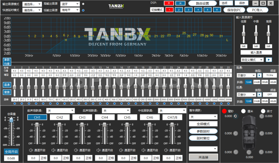Image resolution: width=279 pixels, height=163 pixels.
Task: Open the 后声场联调 dropdown
Action: click(116, 111)
